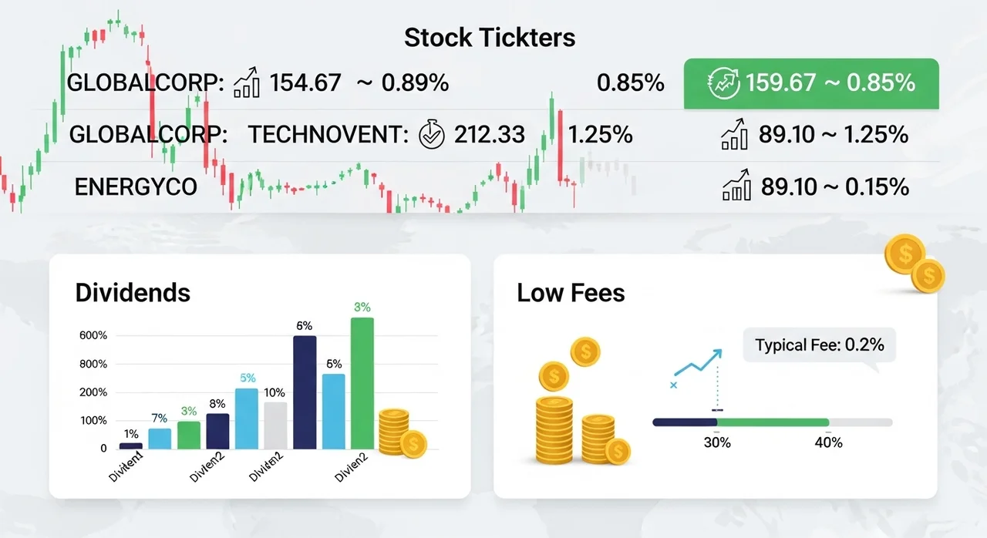Click the gold coins at Low Fees card corner
Viewport: 987px width, 538px height.
pyautogui.click(x=914, y=263)
